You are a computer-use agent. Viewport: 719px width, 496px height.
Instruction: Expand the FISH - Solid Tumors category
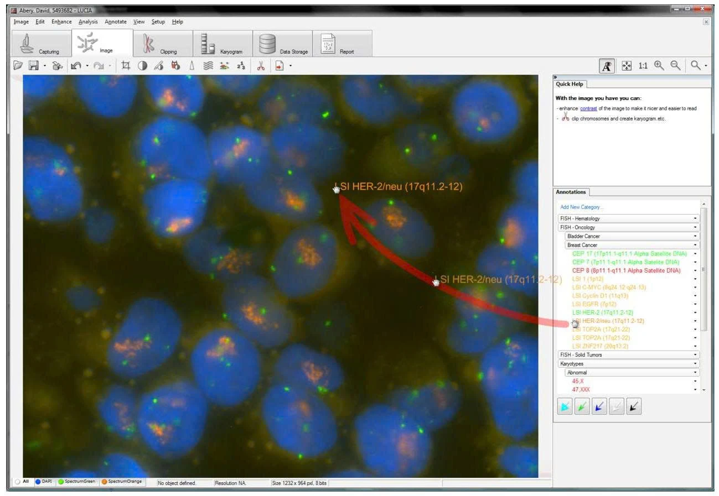tap(629, 354)
